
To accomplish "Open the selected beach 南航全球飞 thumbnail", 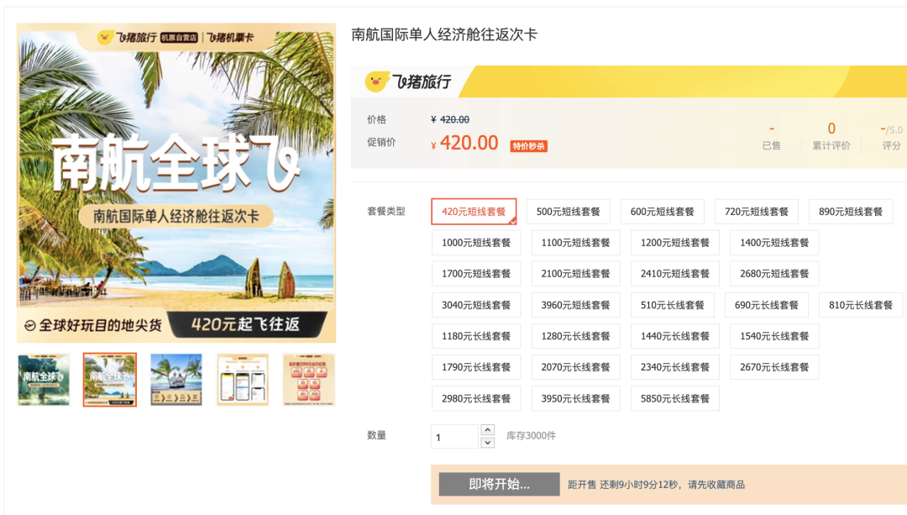I will click(x=110, y=380).
